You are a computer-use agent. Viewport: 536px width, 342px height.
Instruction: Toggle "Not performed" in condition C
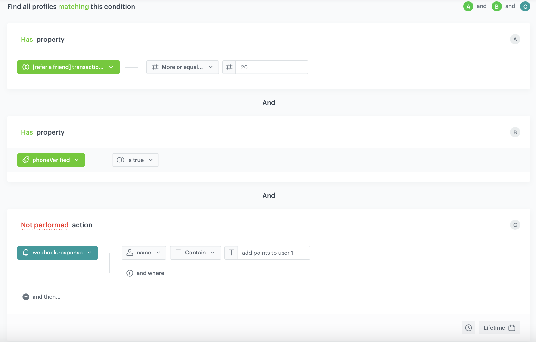45,225
